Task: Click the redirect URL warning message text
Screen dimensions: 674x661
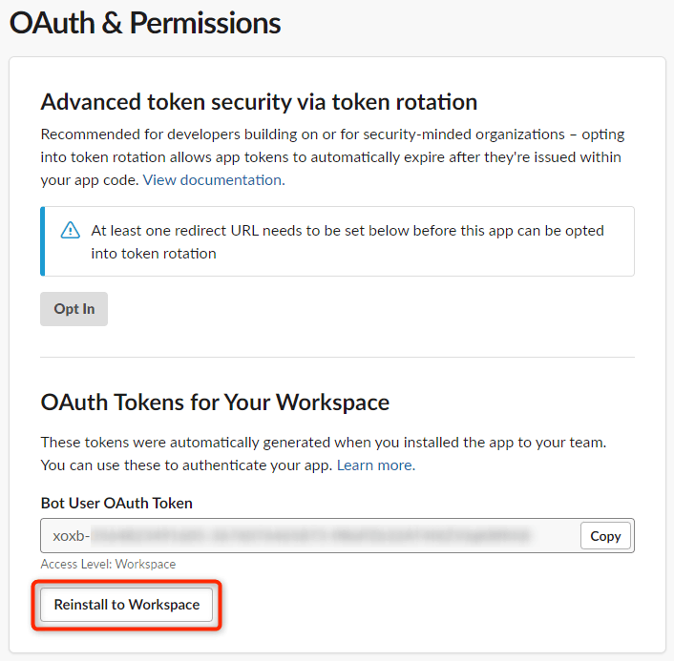Action: coord(348,242)
